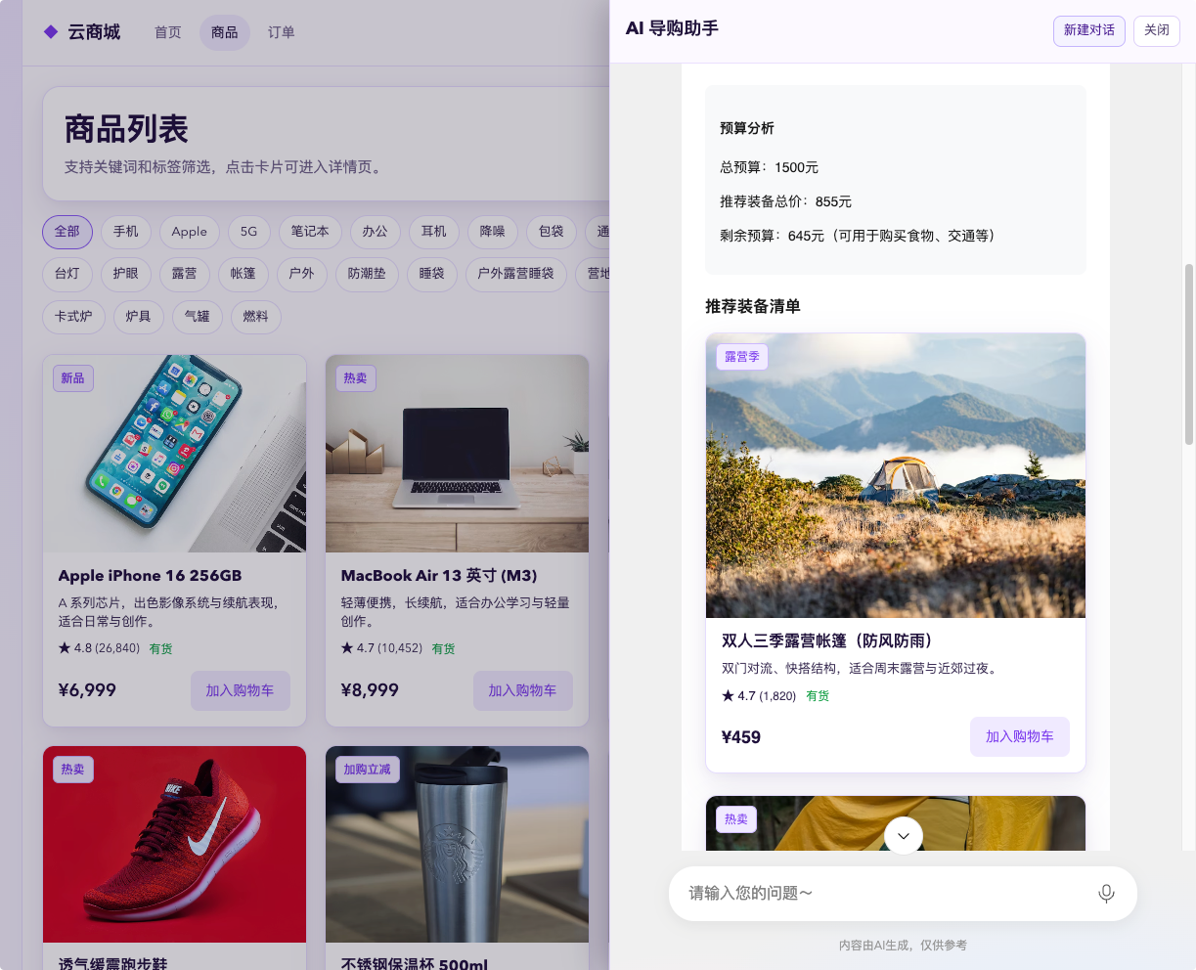Toggle the 包袋 filter tag
Image resolution: width=1196 pixels, height=970 pixels.
coord(552,232)
